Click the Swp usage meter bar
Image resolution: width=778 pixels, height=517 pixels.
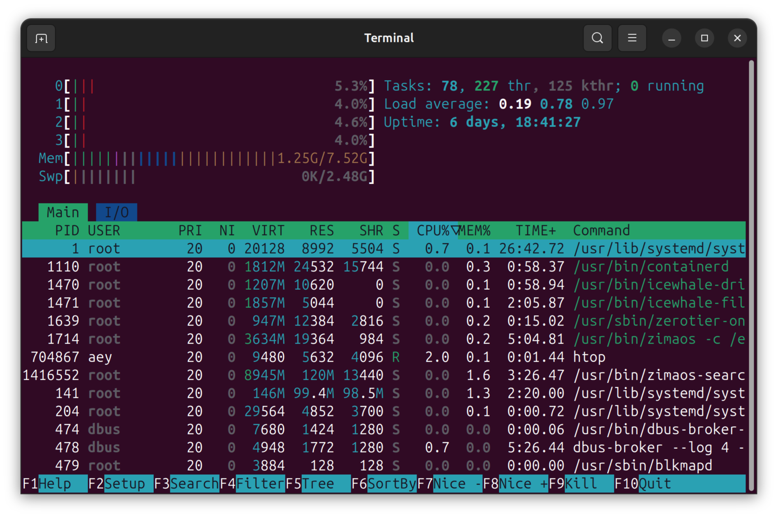pos(206,177)
